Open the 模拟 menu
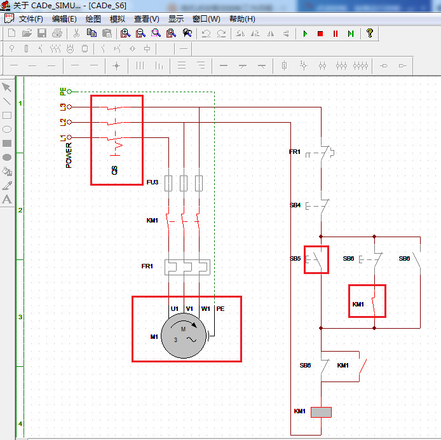The image size is (441, 440). (x=118, y=19)
